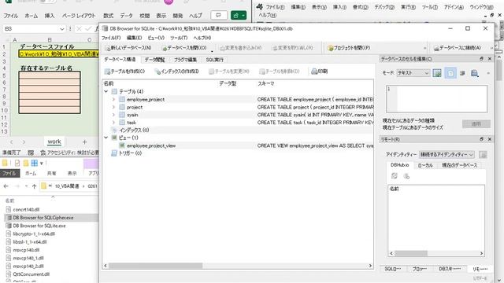This screenshot has width=504, height=283.
Task: Switch to the プラグマ編集 tab
Action: point(185,60)
